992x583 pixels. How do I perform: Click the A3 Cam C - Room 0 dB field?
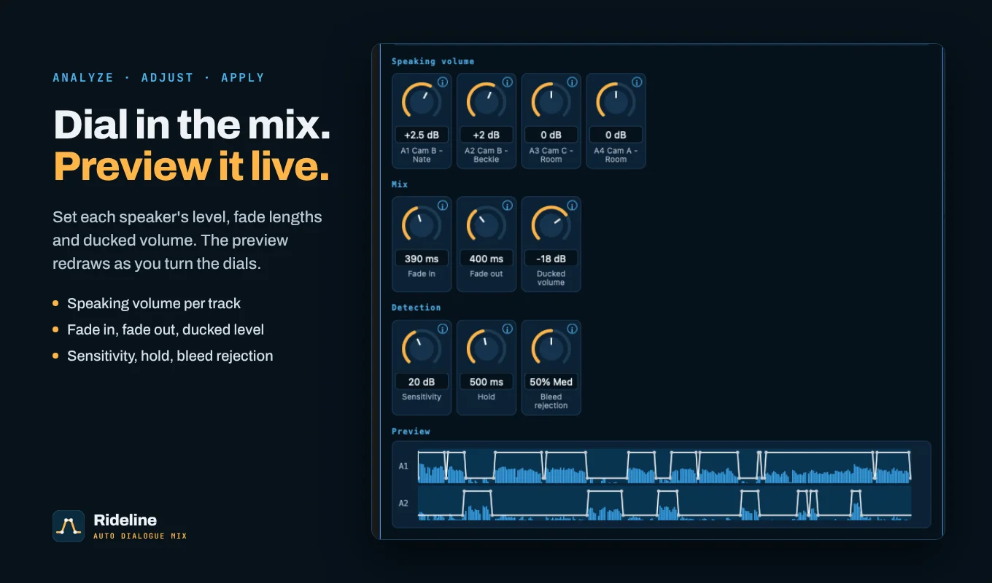click(x=551, y=135)
